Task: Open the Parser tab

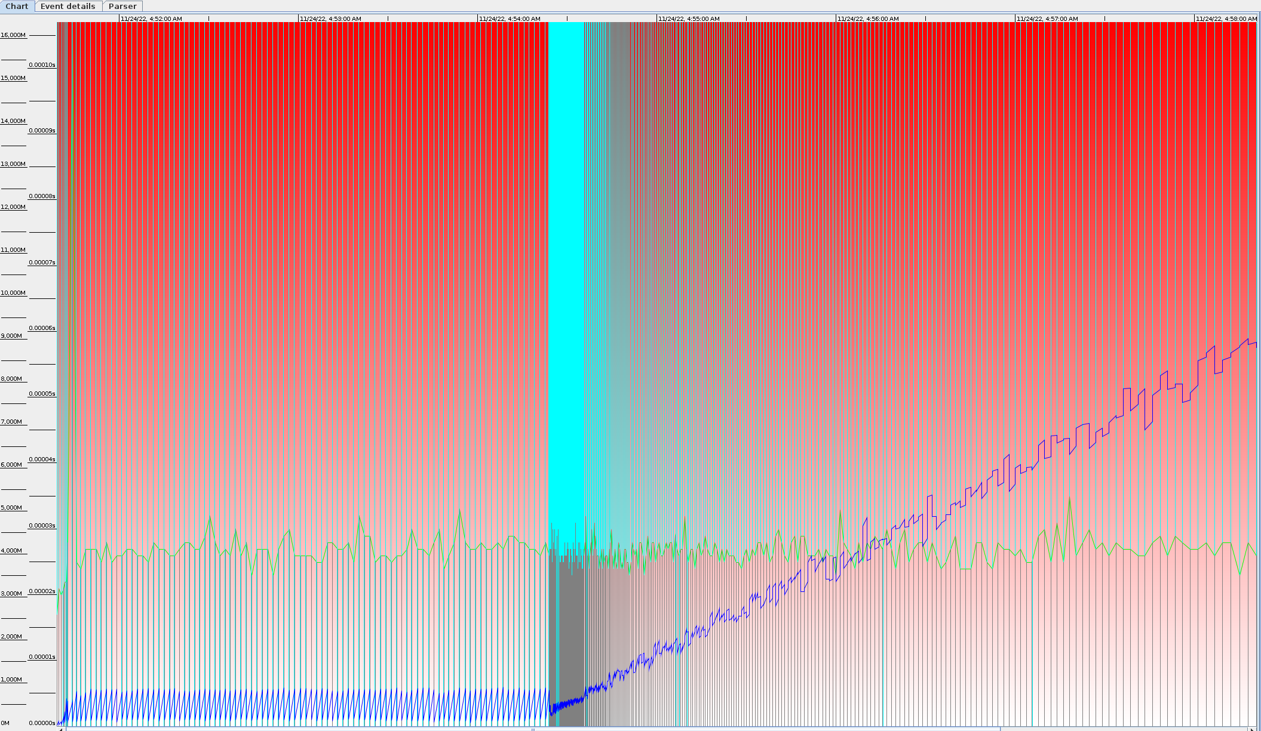Action: point(122,6)
